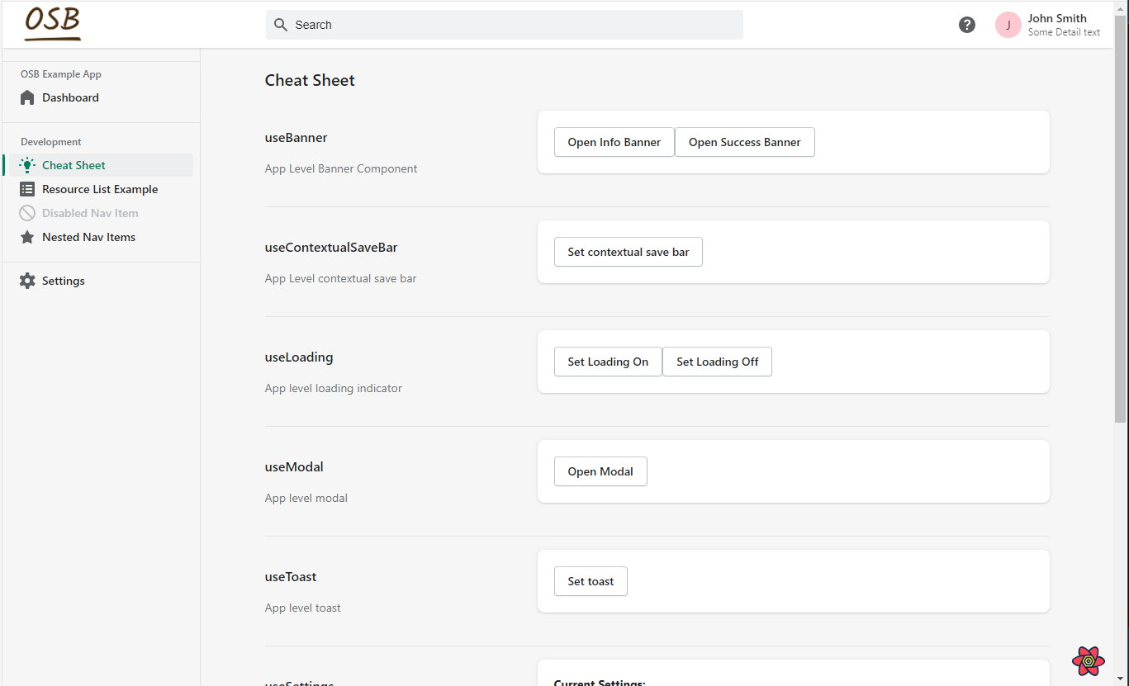This screenshot has width=1129, height=686.
Task: Click the useLoading heading
Action: [298, 357]
